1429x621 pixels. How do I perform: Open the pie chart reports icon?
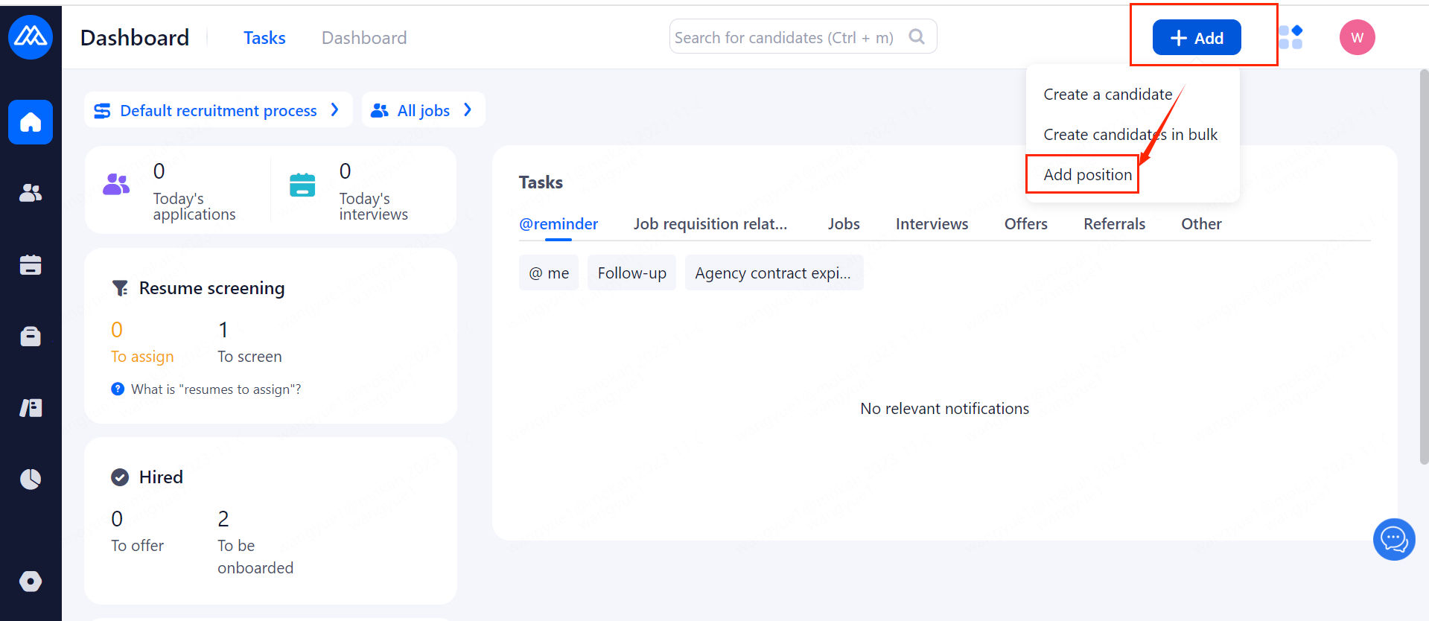click(x=31, y=479)
